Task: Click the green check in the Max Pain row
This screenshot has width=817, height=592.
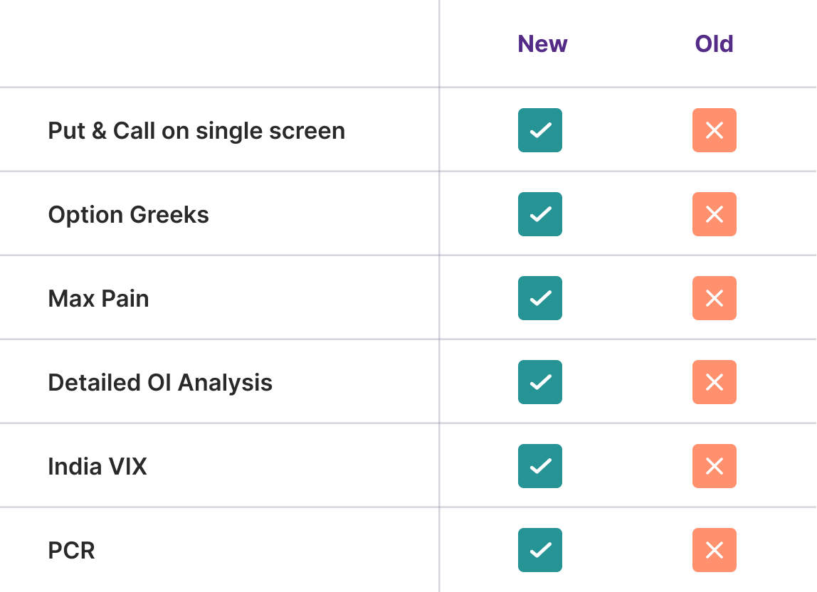Action: [x=539, y=298]
